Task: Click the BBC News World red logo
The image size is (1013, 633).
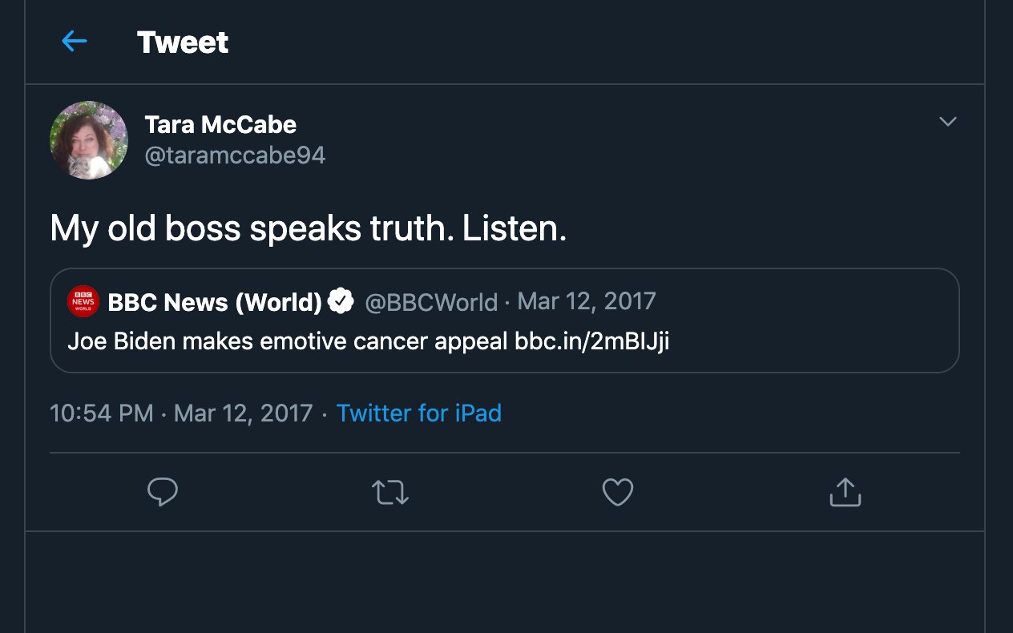Action: [83, 302]
